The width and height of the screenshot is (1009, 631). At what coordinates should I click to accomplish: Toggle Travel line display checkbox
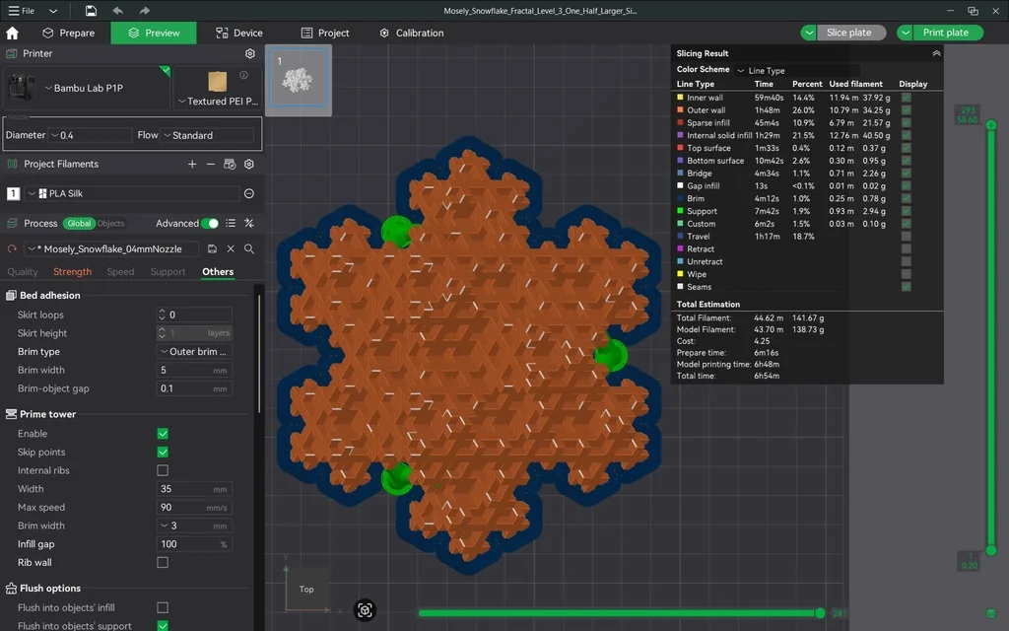pyautogui.click(x=906, y=237)
